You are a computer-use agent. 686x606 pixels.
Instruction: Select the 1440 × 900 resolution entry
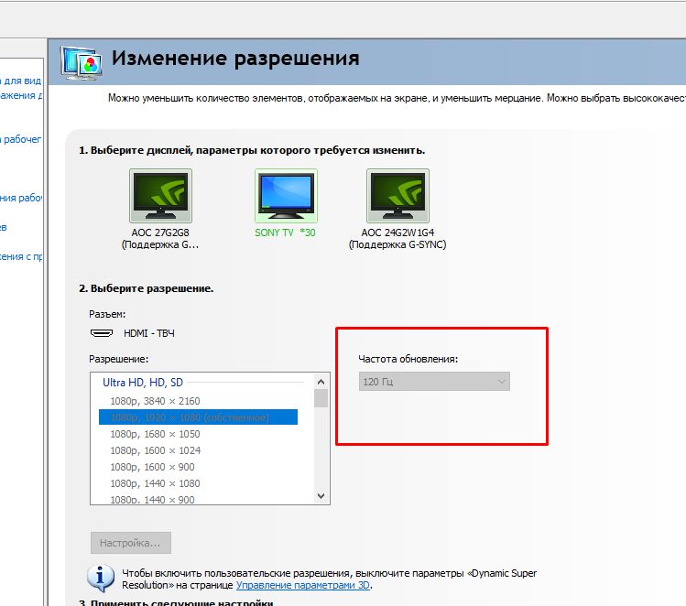click(x=152, y=499)
